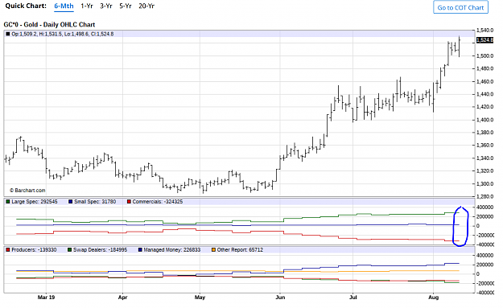Select the 6-Mth quick chart tab

(64, 6)
